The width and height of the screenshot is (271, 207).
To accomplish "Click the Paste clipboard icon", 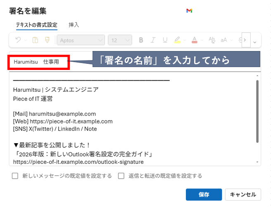I will (x=35, y=40).
